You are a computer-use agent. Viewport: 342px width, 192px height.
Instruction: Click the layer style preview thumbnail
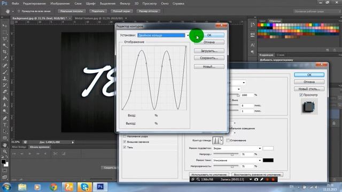pos(309,107)
